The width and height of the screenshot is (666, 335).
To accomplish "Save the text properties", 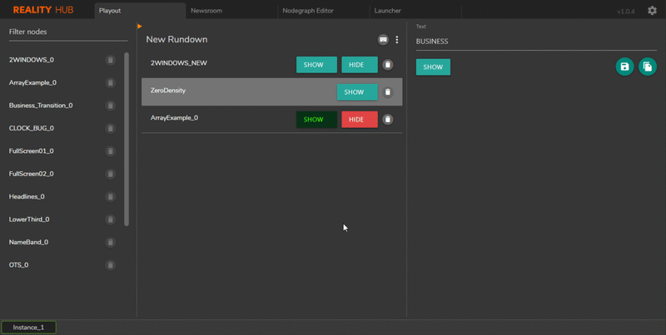I will tap(624, 67).
